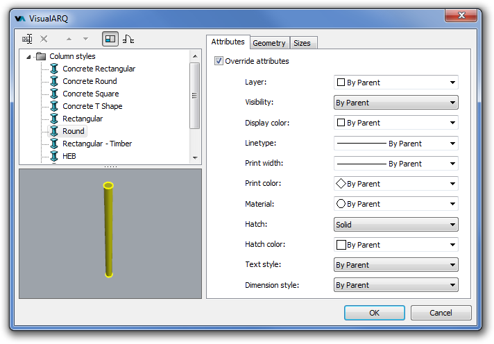Click the OK button
Screen dimensions: 494x344
click(374, 313)
